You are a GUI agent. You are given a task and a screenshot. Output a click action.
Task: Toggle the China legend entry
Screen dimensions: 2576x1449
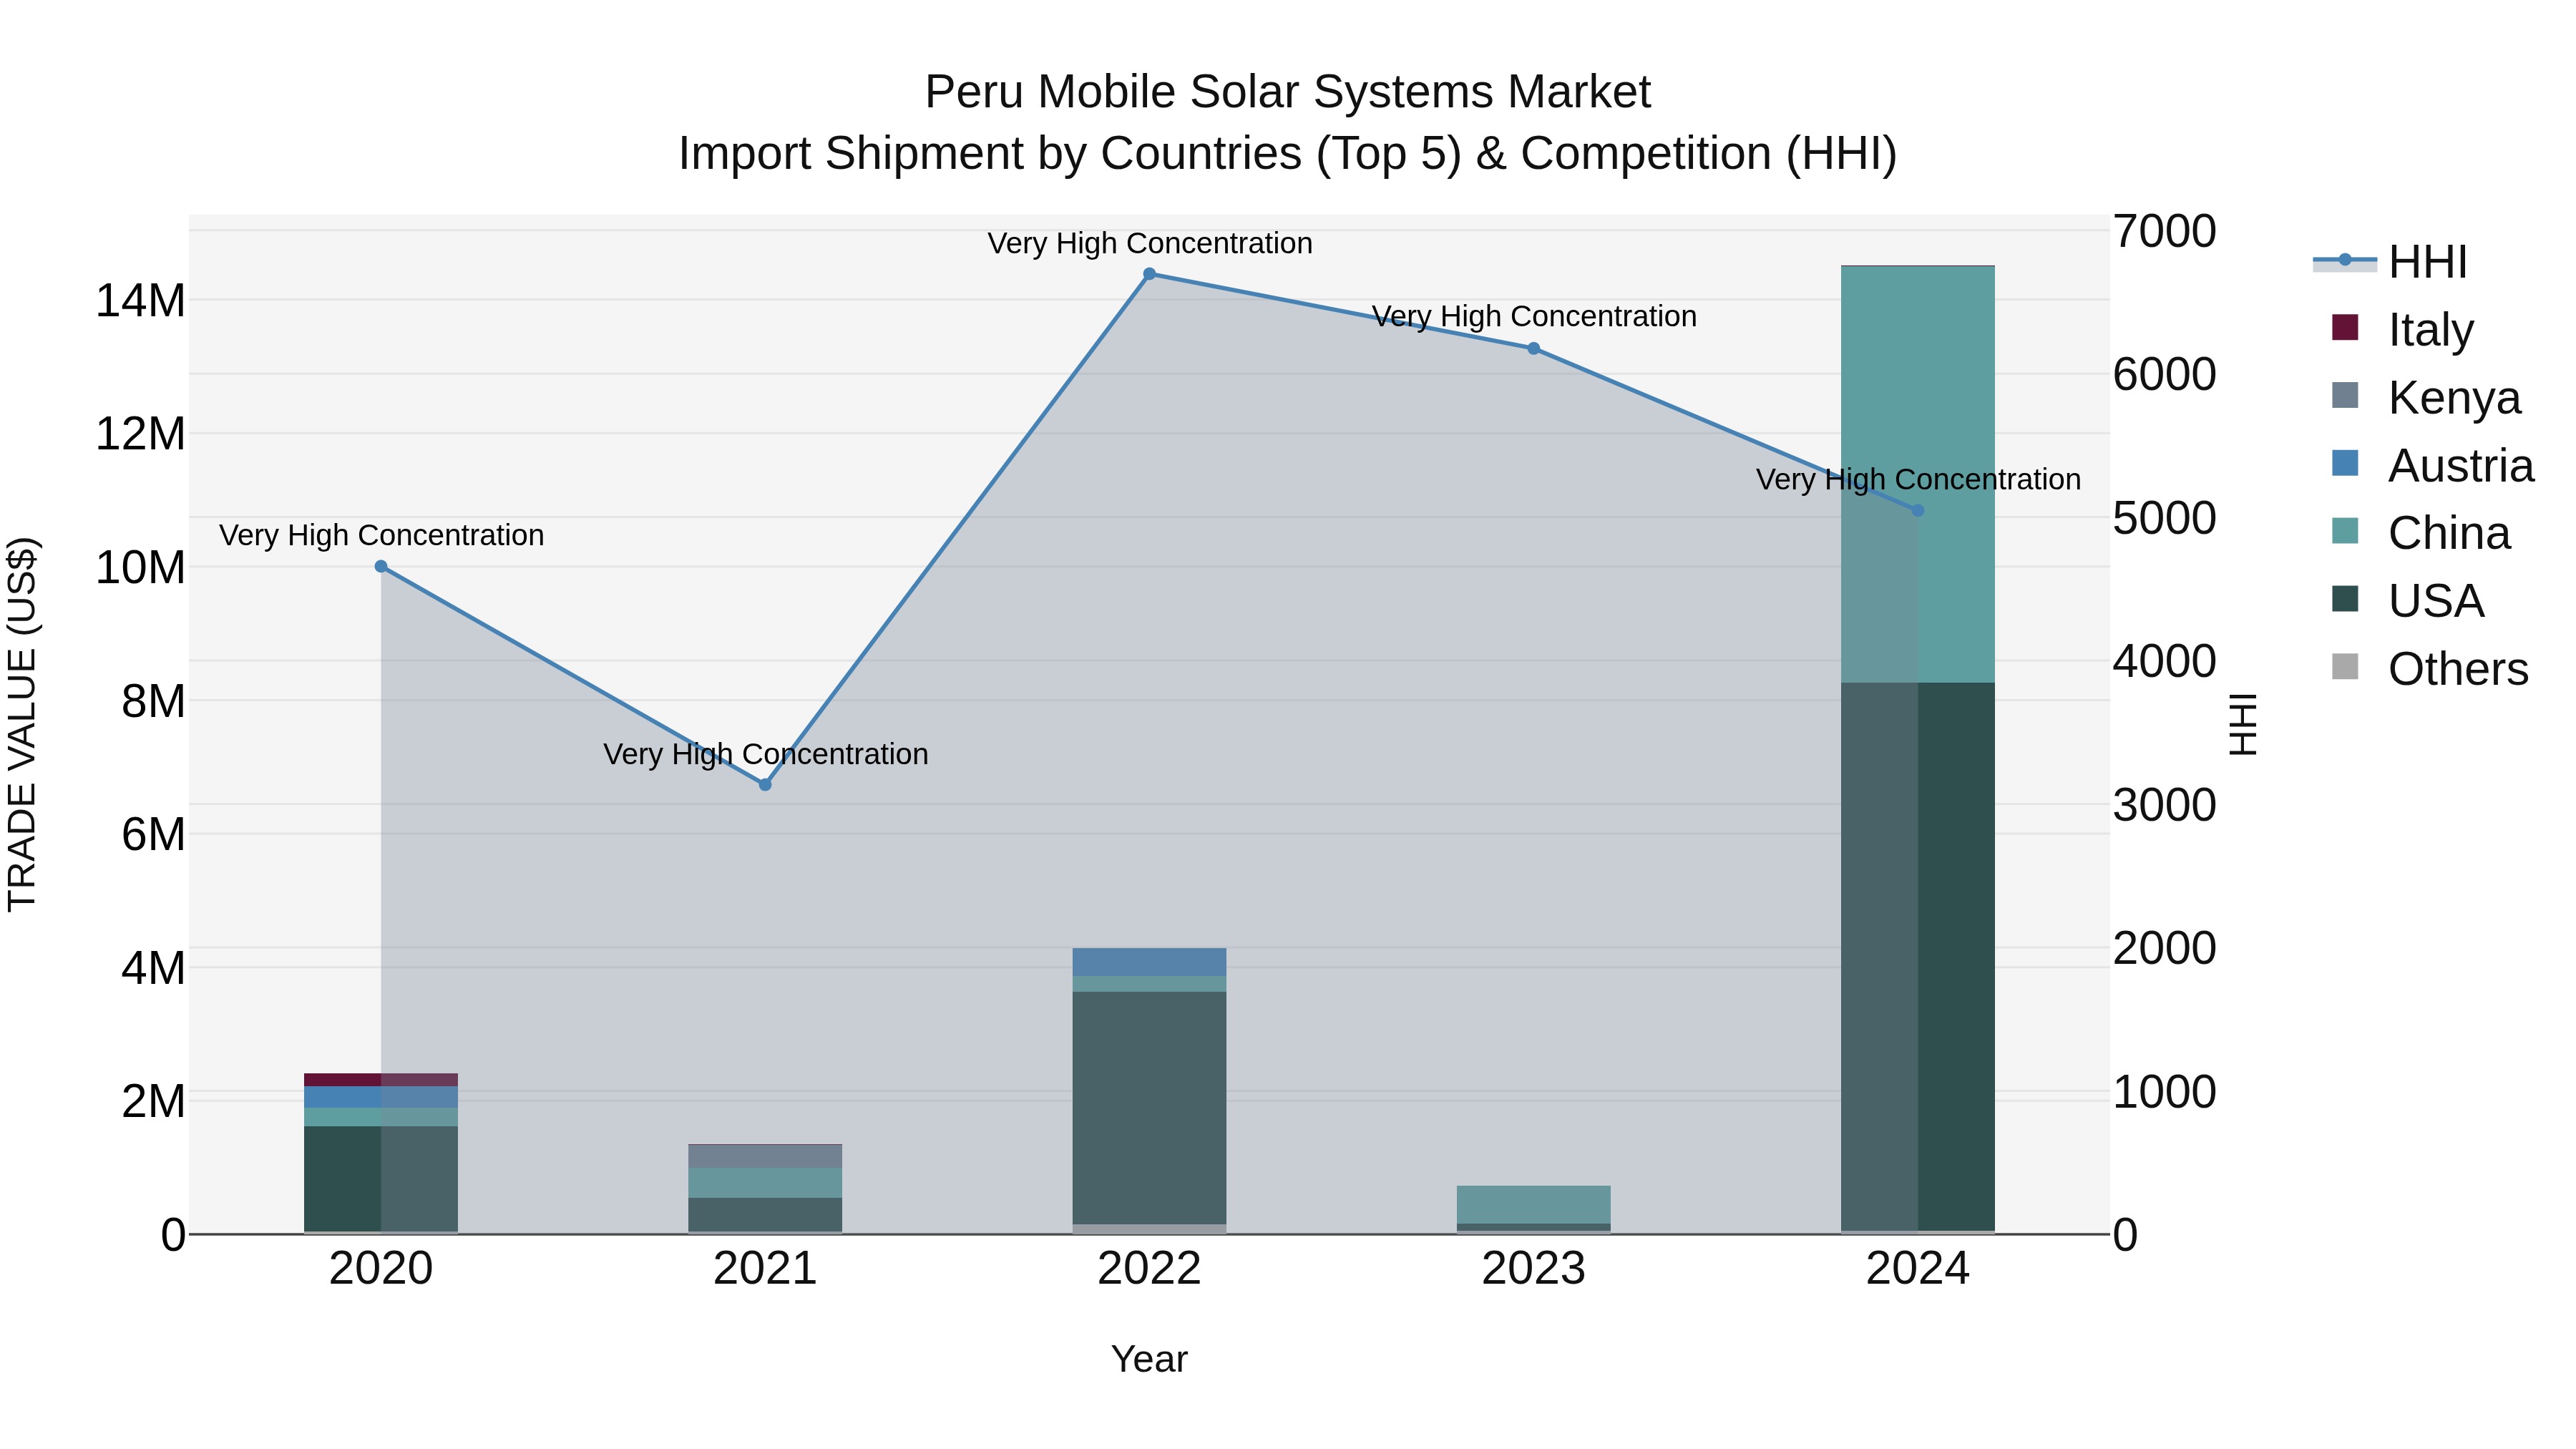click(x=2421, y=533)
